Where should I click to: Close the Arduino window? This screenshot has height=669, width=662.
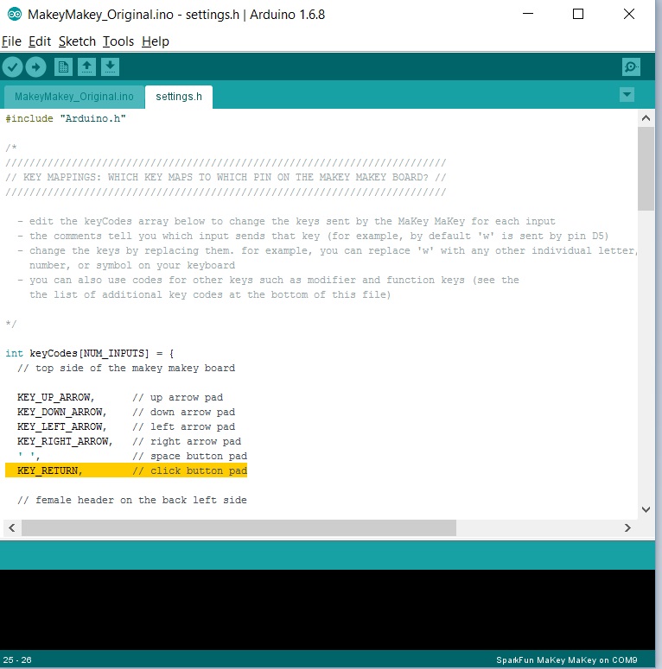(x=628, y=14)
